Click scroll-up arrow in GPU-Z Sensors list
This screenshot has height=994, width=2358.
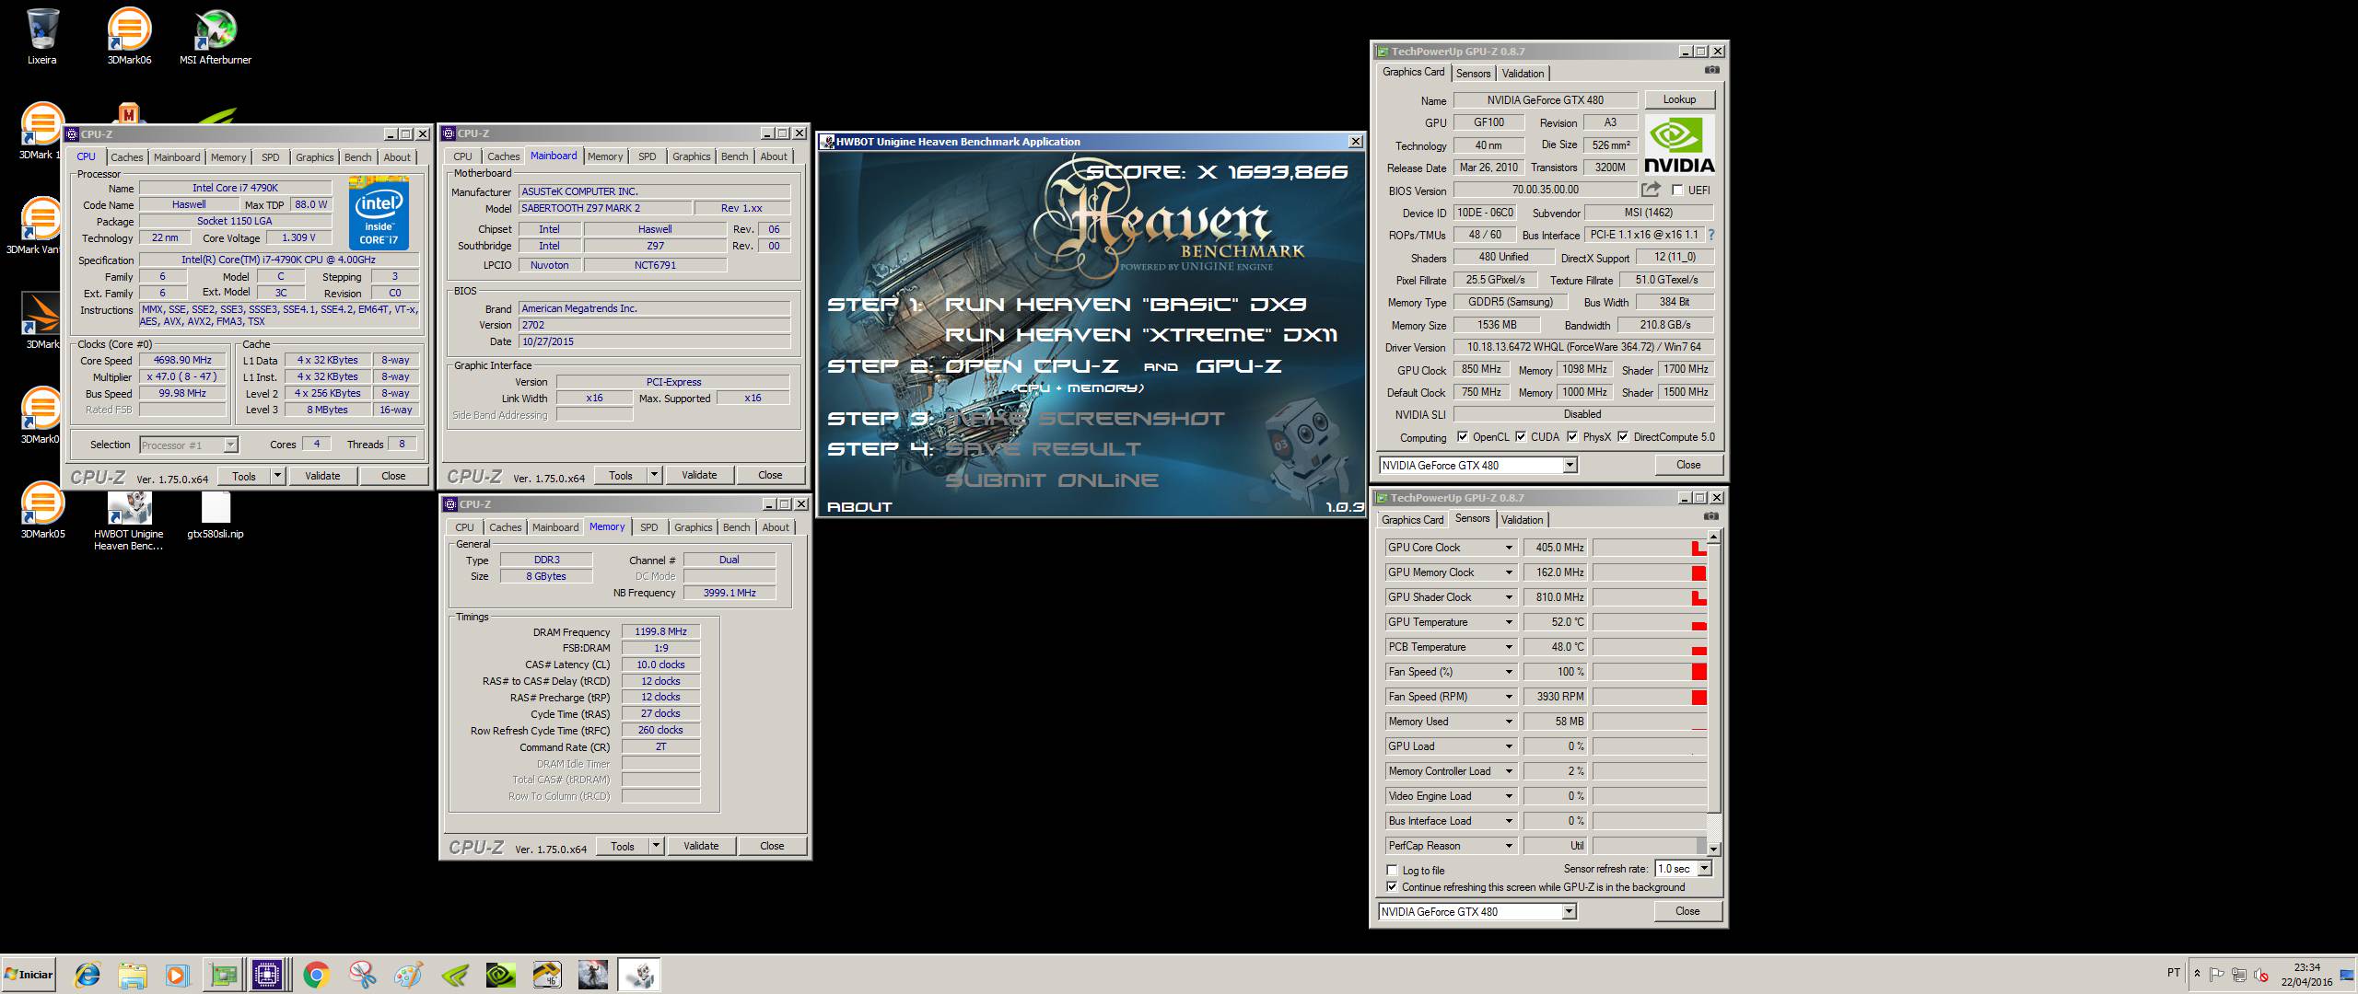click(x=1713, y=537)
